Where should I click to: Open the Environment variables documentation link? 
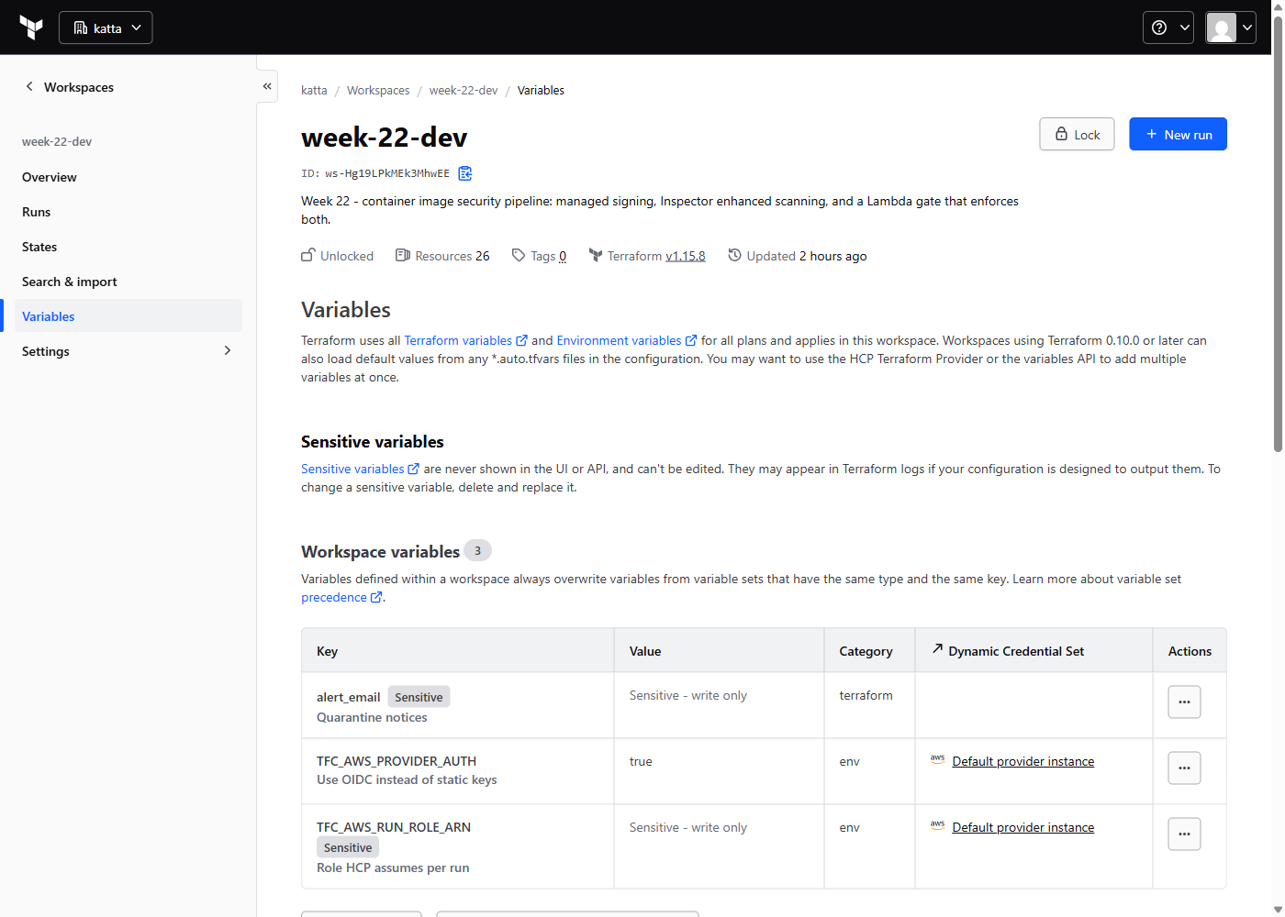(627, 340)
